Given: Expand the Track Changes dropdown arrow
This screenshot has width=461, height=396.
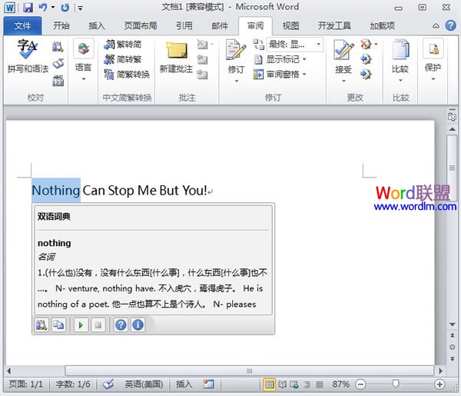Looking at the screenshot, I should pos(237,82).
